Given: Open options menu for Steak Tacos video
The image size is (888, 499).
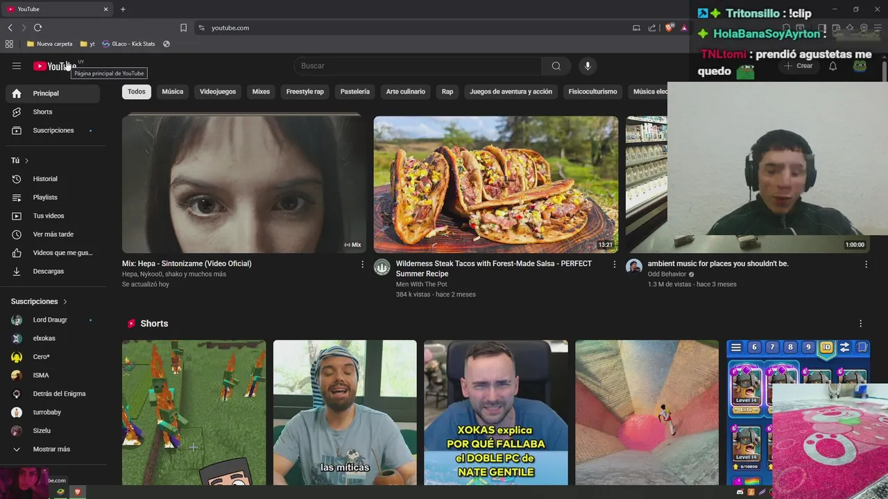Looking at the screenshot, I should [614, 264].
